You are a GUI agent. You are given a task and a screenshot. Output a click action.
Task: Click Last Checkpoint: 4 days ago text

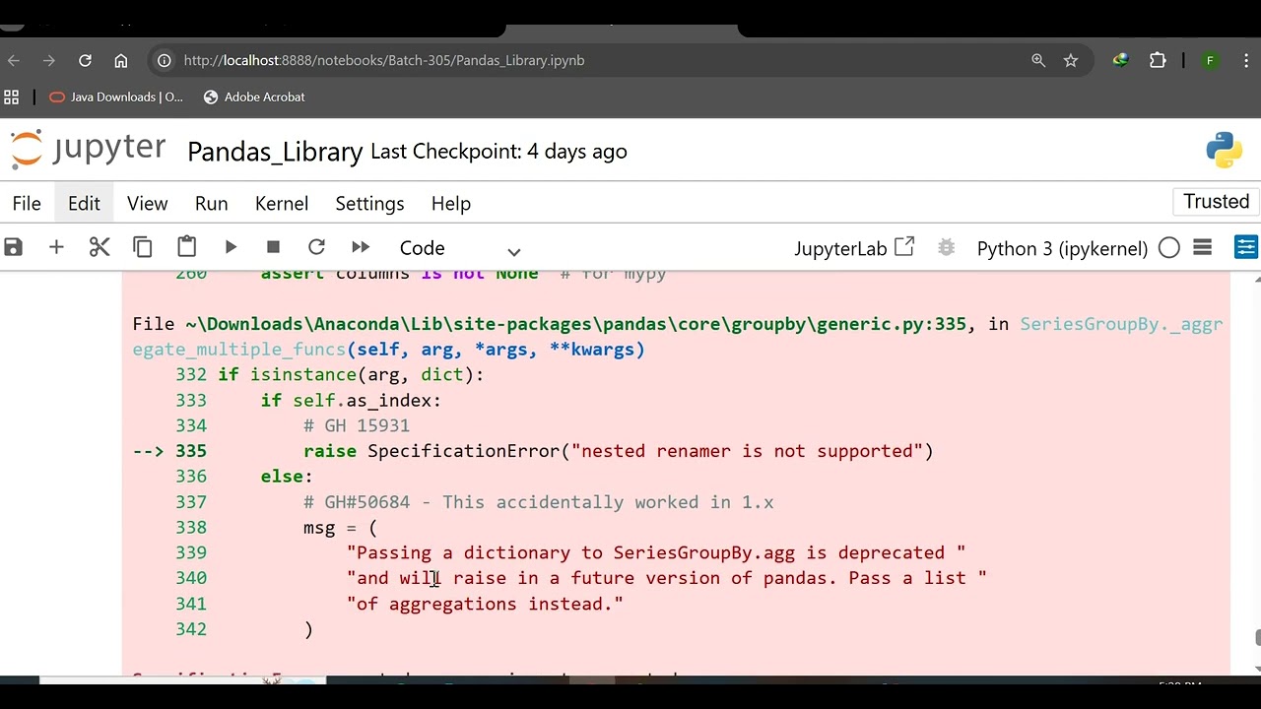[498, 152]
